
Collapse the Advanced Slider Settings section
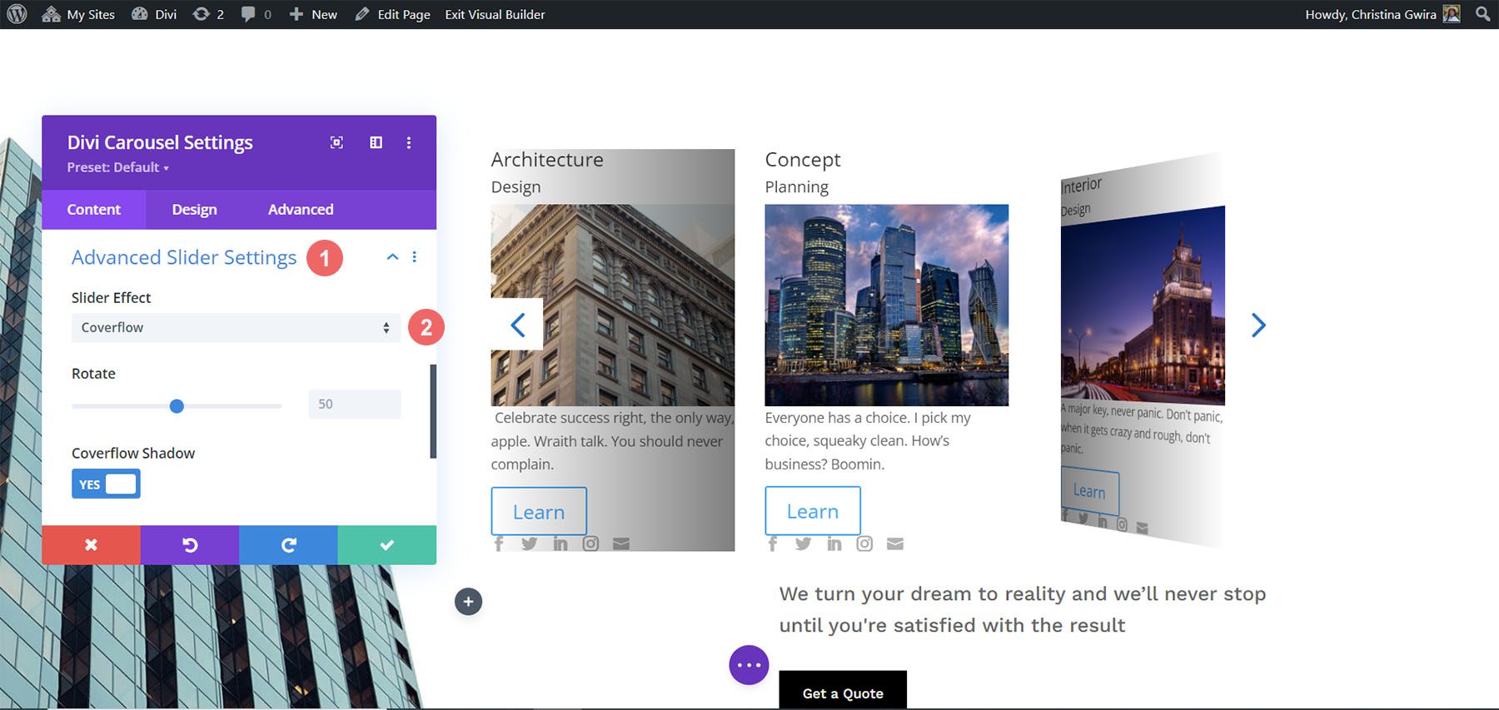pos(392,257)
